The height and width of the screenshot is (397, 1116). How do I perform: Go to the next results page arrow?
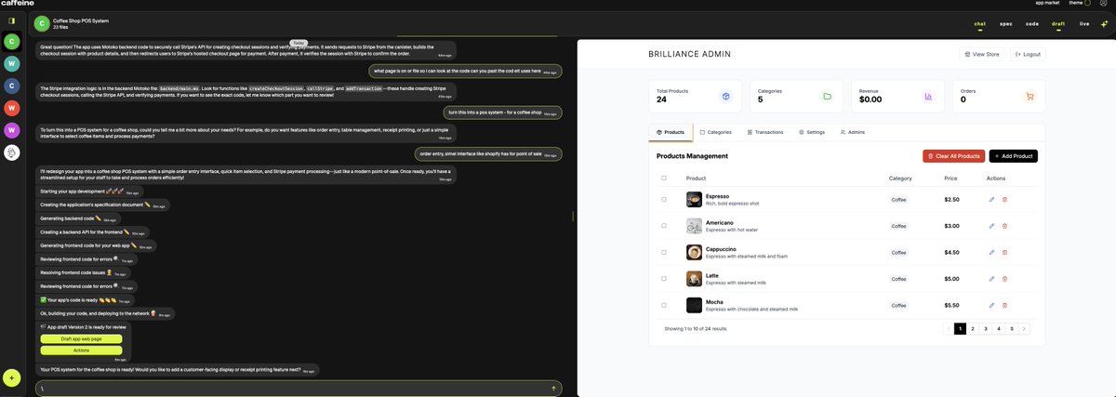click(x=1024, y=328)
